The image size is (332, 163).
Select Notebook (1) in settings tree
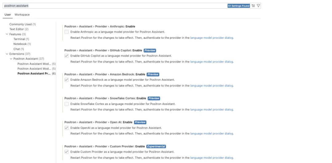click(x=22, y=44)
